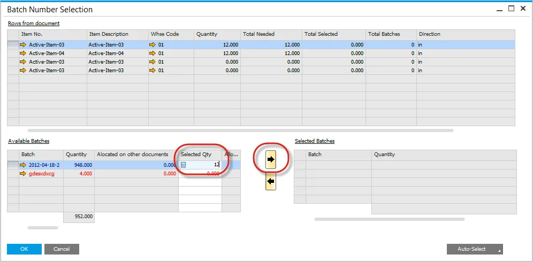The width and height of the screenshot is (533, 262).
Task: Select row header of first Active-Item-03 row
Action: (x=13, y=45)
